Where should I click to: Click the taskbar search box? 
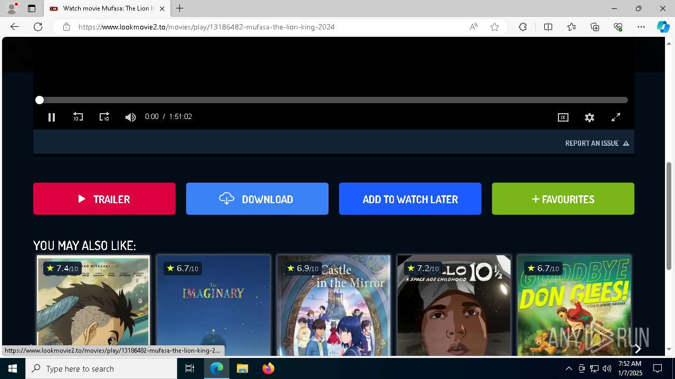(x=101, y=368)
